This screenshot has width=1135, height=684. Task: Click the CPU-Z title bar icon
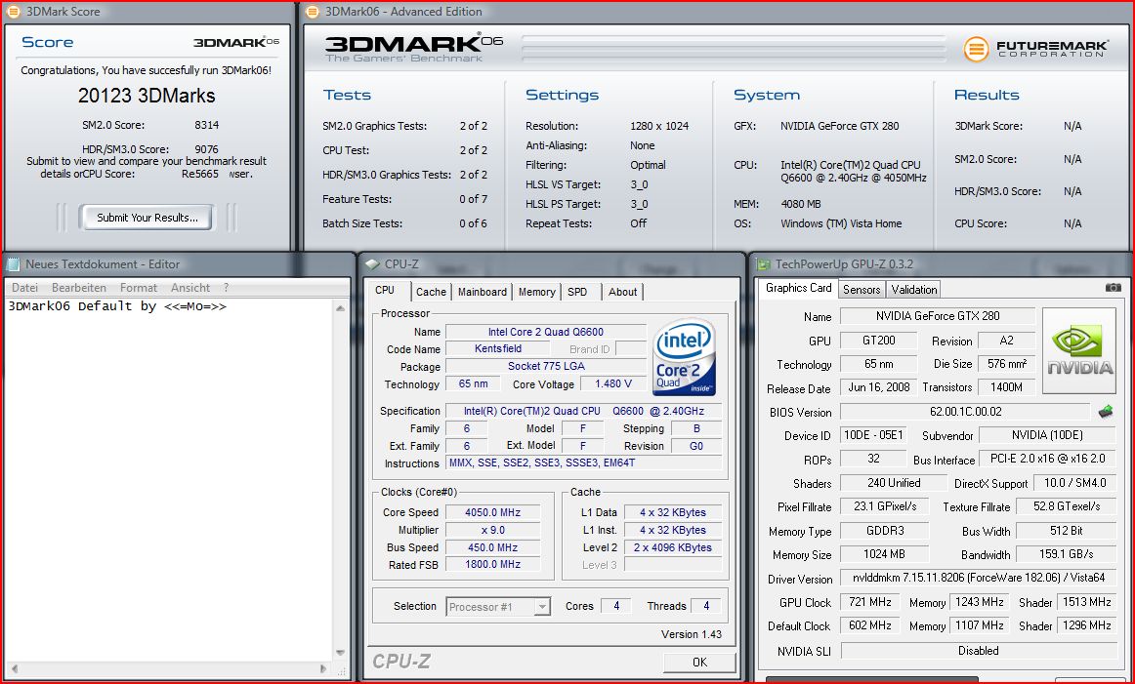coord(373,263)
